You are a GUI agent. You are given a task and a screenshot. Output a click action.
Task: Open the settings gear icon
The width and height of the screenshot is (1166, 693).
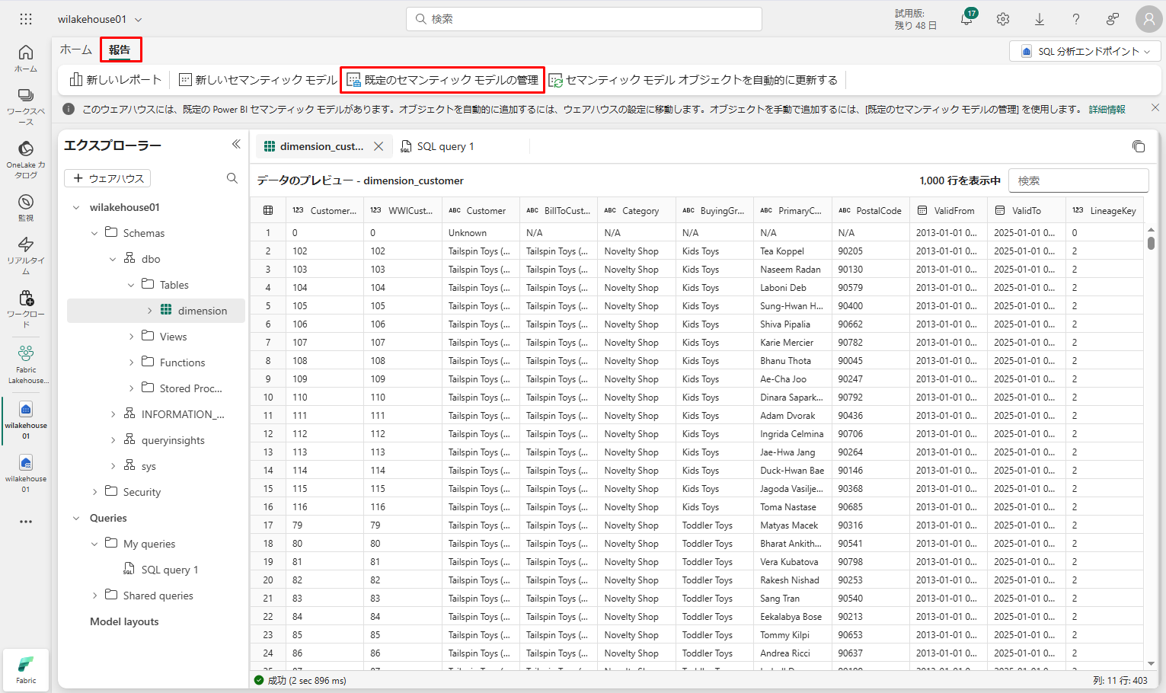(x=1003, y=20)
